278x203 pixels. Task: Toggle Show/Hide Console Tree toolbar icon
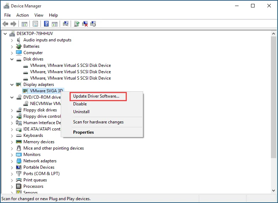(x=24, y=24)
